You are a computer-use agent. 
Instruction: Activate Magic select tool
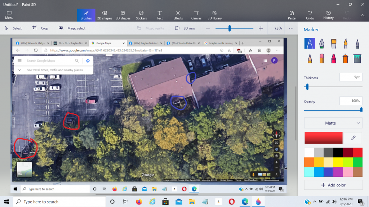click(x=72, y=28)
